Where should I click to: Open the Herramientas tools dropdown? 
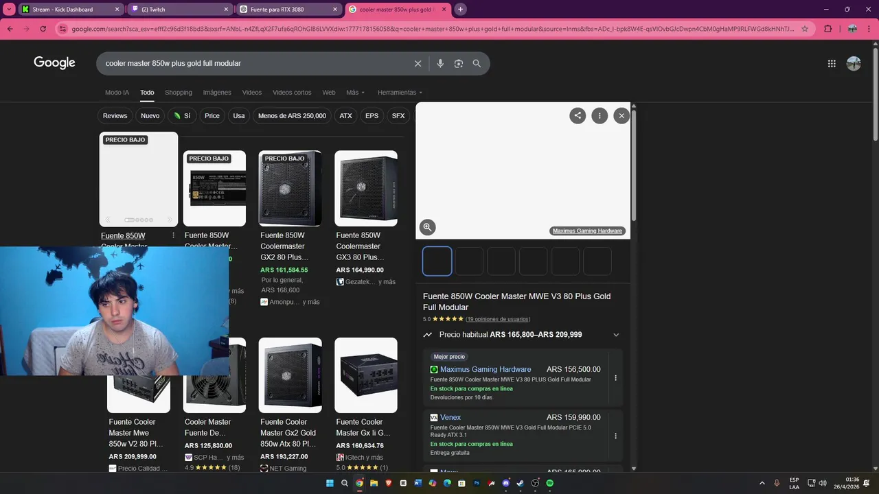point(400,93)
